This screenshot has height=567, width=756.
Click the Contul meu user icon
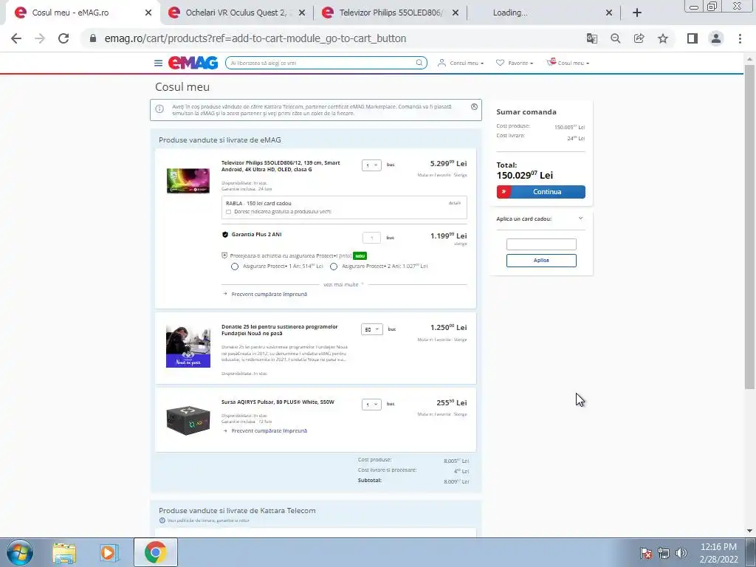pos(441,63)
